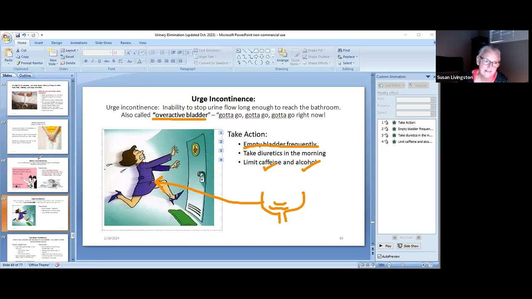This screenshot has width=532, height=299.
Task: Save the presentation from quick access toolbar
Action: click(17, 35)
